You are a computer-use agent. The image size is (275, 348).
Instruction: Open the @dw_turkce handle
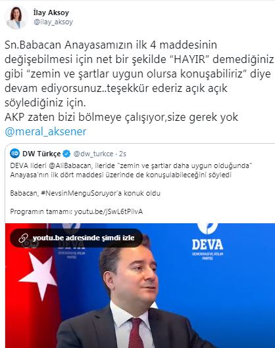(x=93, y=154)
